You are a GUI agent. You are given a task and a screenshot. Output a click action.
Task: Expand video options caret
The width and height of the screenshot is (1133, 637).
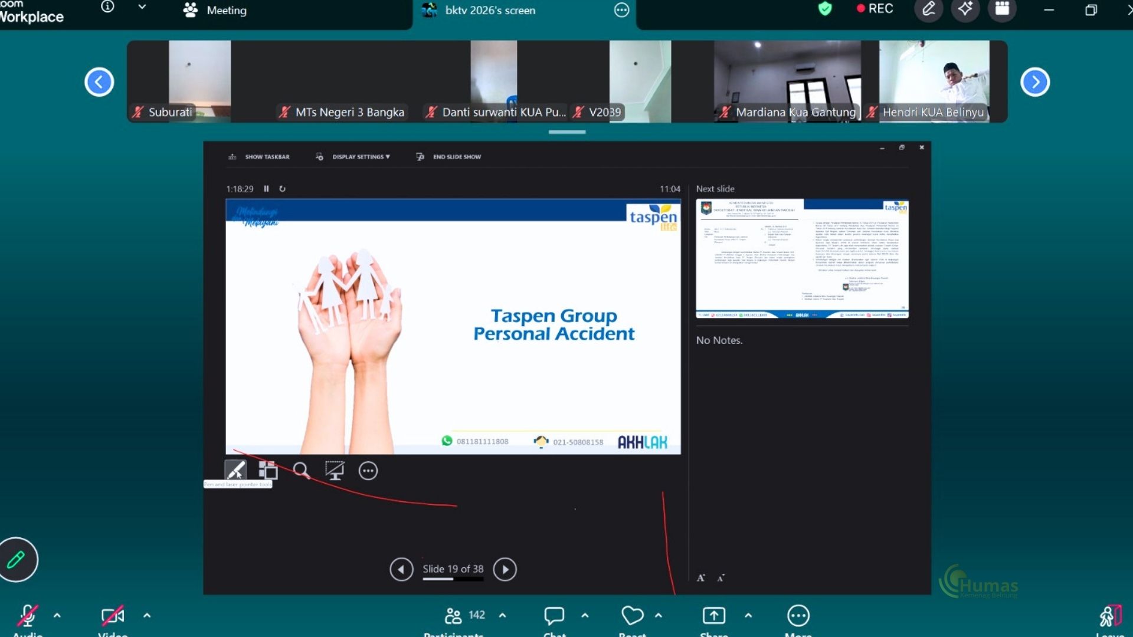pos(147,616)
